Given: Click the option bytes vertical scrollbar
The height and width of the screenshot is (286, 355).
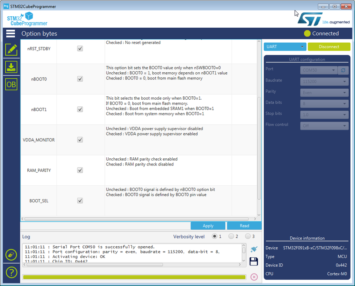Looking at the screenshot, I should [x=259, y=128].
